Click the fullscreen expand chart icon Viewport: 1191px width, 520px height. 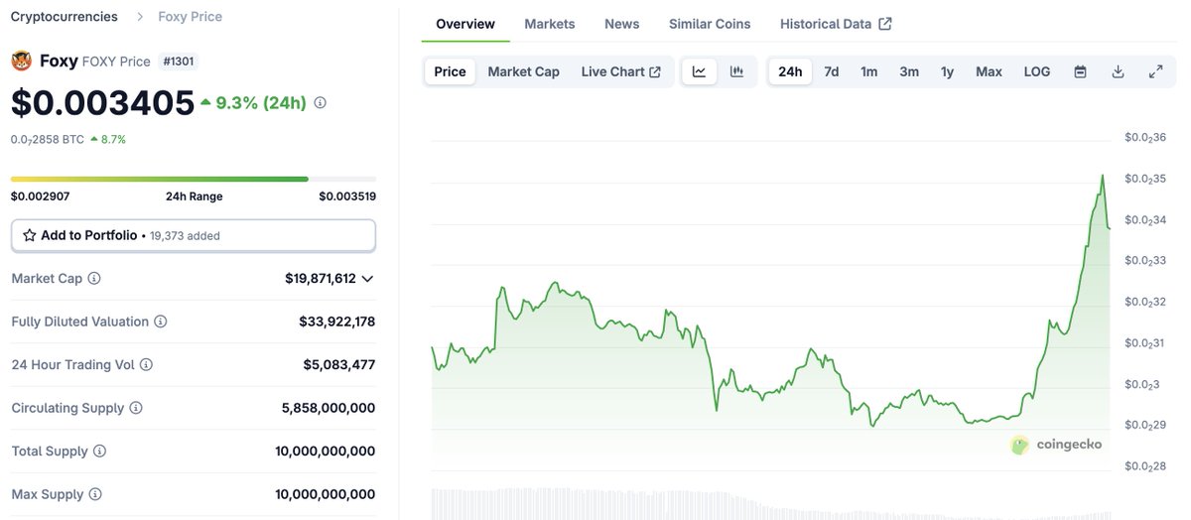pos(1156,71)
